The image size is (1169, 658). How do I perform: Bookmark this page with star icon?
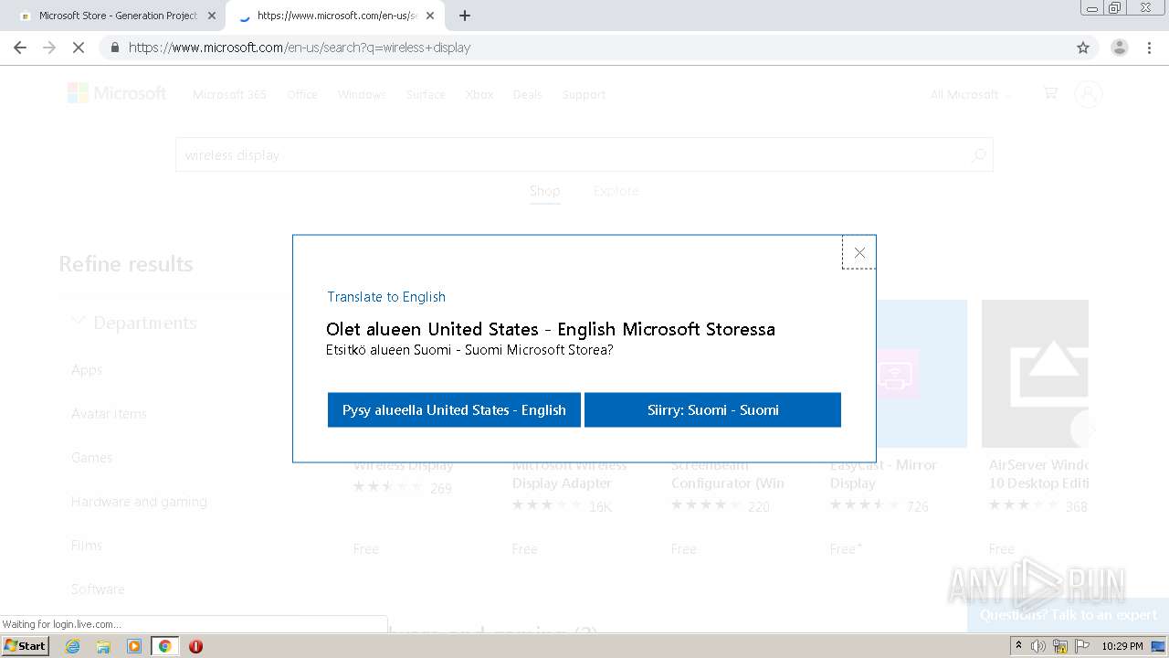(x=1083, y=48)
